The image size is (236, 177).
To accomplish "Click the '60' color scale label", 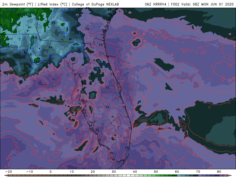I will coord(177,172).
